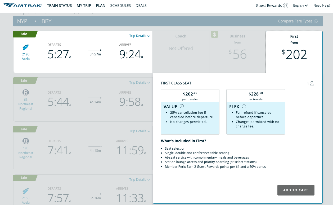The width and height of the screenshot is (333, 205).
Task: Open the English language dropdown
Action: point(300,6)
